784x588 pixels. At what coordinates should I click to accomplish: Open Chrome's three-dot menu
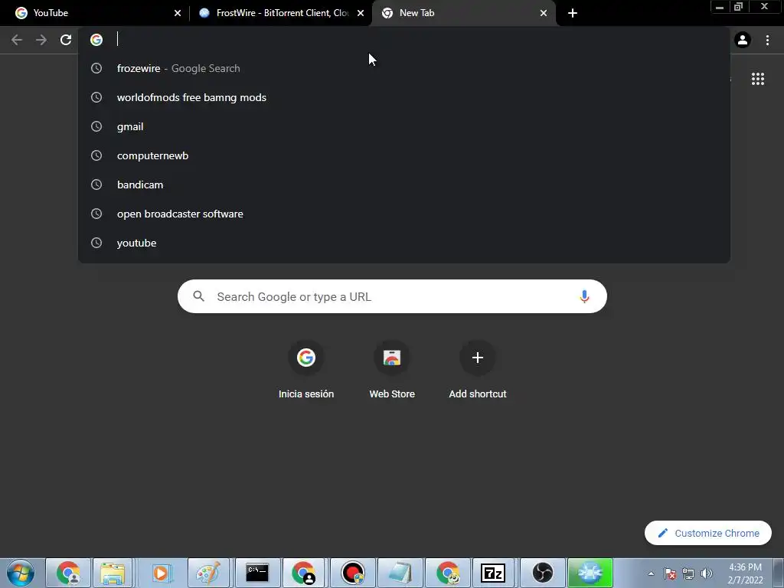pos(767,40)
